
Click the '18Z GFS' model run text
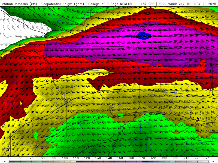coord(147,4)
